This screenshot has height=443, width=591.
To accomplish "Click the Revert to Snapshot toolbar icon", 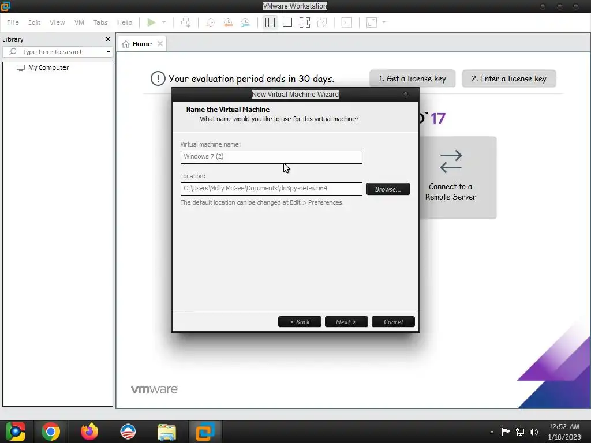I will [x=228, y=22].
